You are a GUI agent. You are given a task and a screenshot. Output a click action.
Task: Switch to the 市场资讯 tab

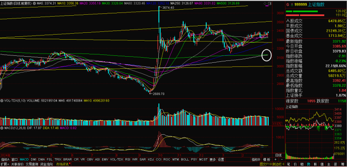point(63,164)
